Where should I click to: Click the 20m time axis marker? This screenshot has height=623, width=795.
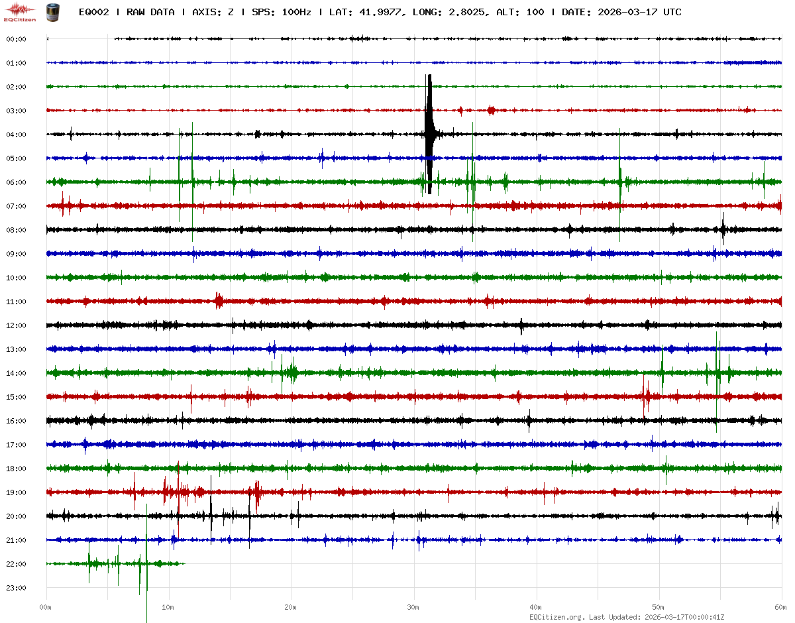[291, 607]
